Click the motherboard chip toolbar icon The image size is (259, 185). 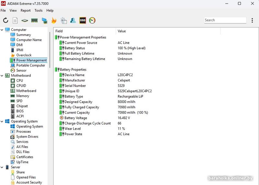[25, 20]
